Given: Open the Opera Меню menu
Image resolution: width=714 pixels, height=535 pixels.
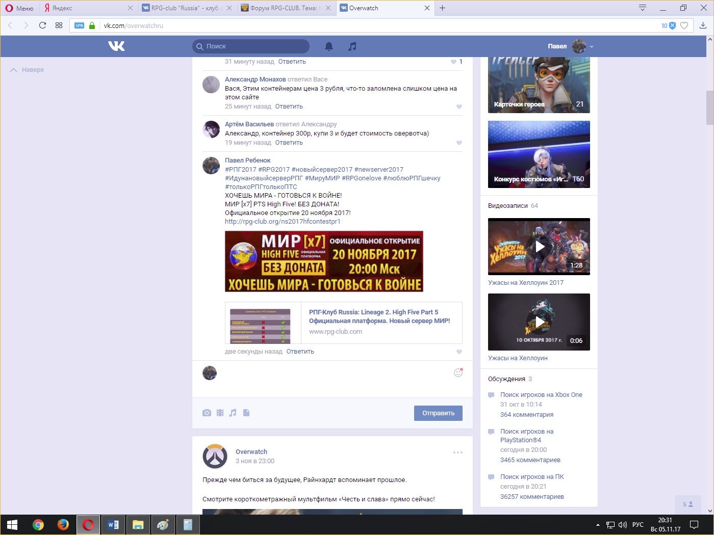Looking at the screenshot, I should (x=19, y=8).
